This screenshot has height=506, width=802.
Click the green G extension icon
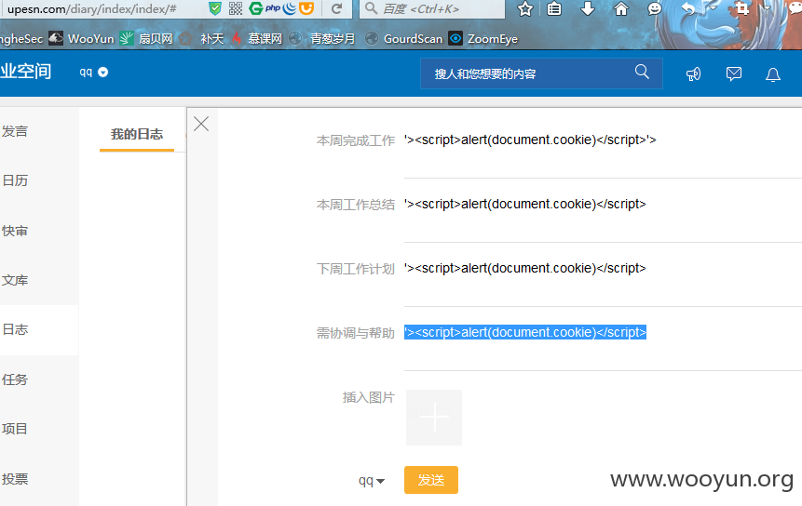[256, 8]
